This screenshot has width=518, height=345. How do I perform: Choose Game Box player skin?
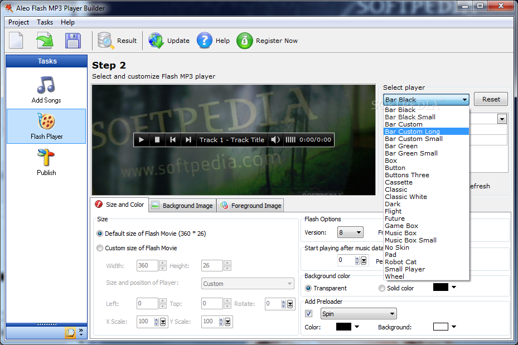426,226
